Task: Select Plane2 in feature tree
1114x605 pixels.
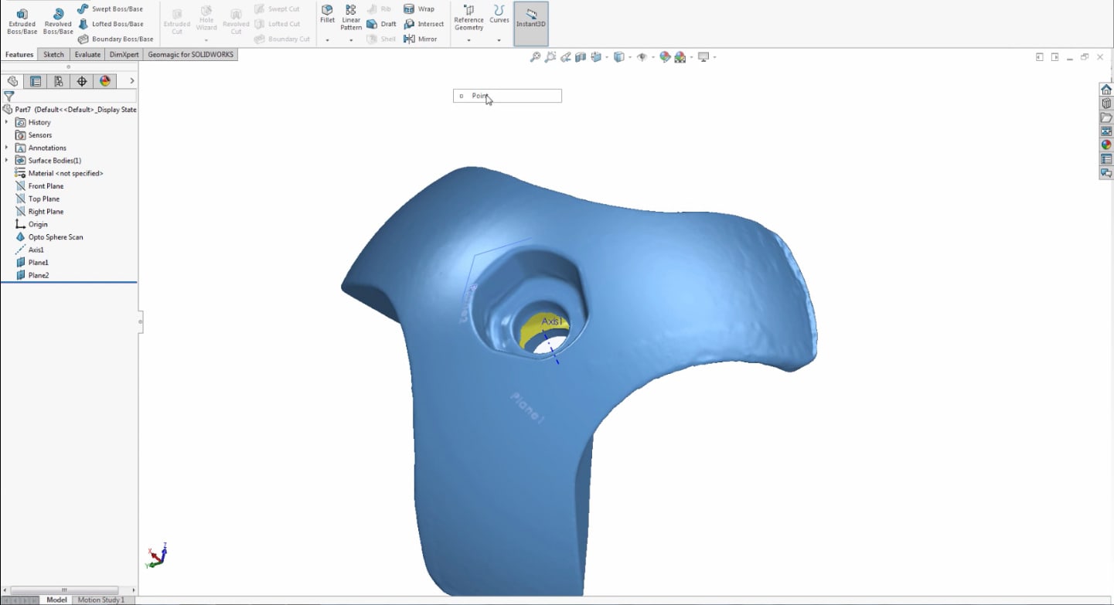Action: [32, 276]
